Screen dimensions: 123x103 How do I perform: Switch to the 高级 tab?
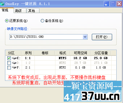[x=20, y=11]
